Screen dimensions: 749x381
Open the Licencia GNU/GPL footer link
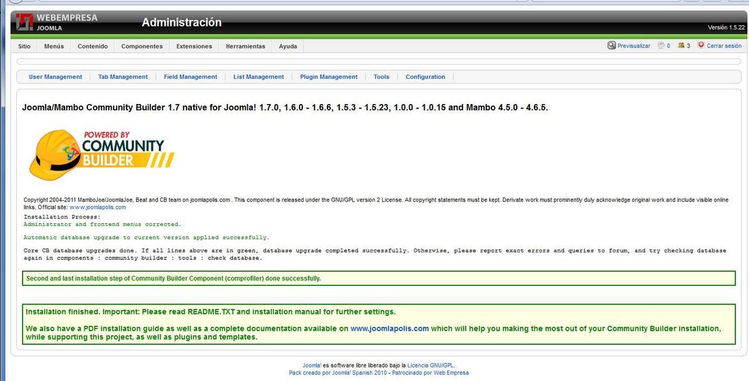(430, 365)
